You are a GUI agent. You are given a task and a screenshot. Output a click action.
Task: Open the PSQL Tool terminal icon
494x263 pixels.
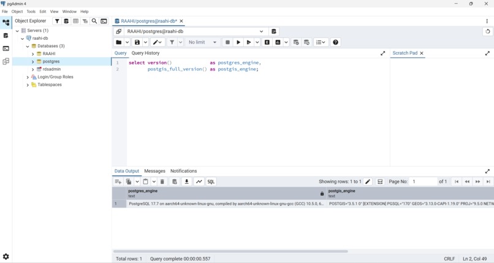104,21
